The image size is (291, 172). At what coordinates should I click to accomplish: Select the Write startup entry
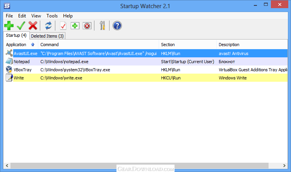tap(19, 78)
